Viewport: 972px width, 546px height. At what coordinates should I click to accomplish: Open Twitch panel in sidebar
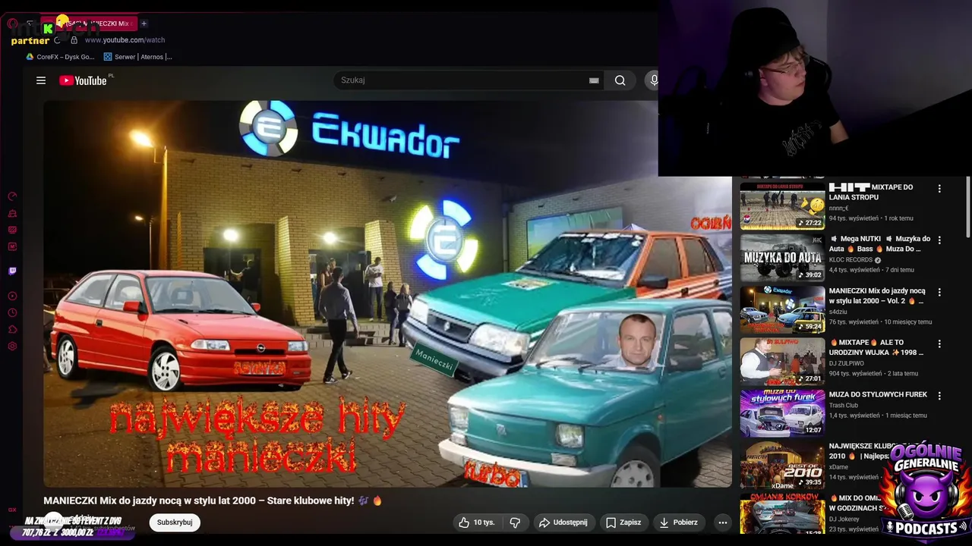pos(12,271)
